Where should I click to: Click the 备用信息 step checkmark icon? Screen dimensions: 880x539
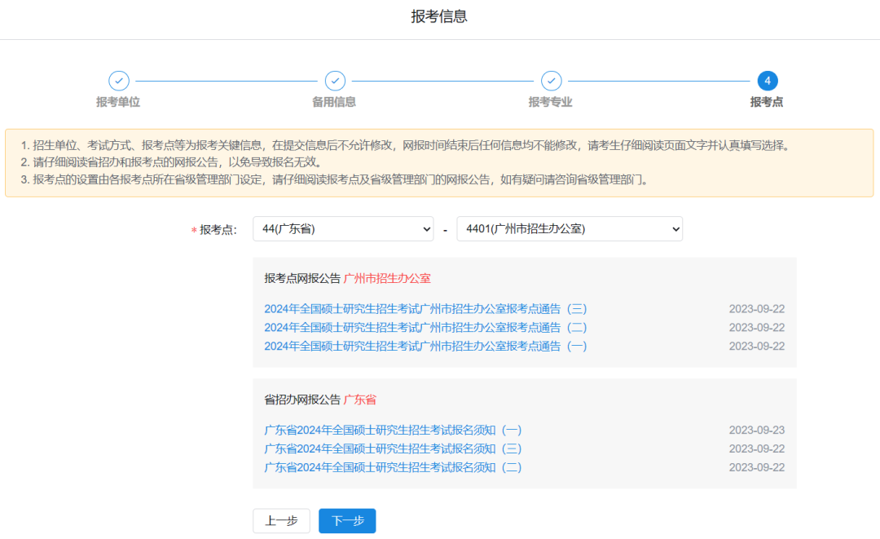(335, 81)
